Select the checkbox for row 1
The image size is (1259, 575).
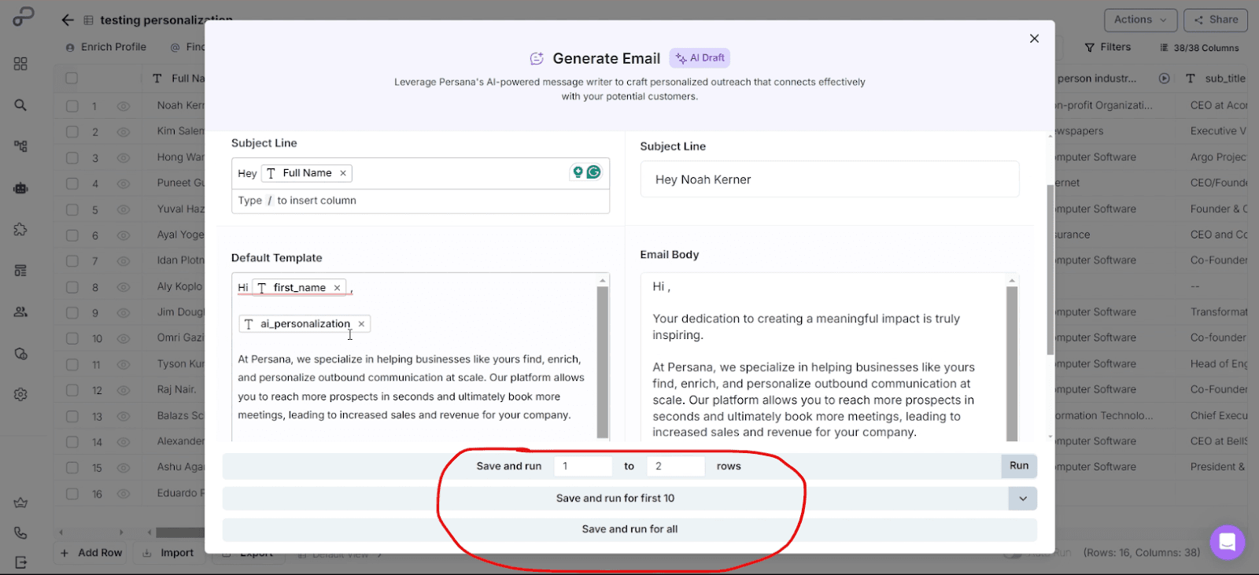tap(72, 106)
